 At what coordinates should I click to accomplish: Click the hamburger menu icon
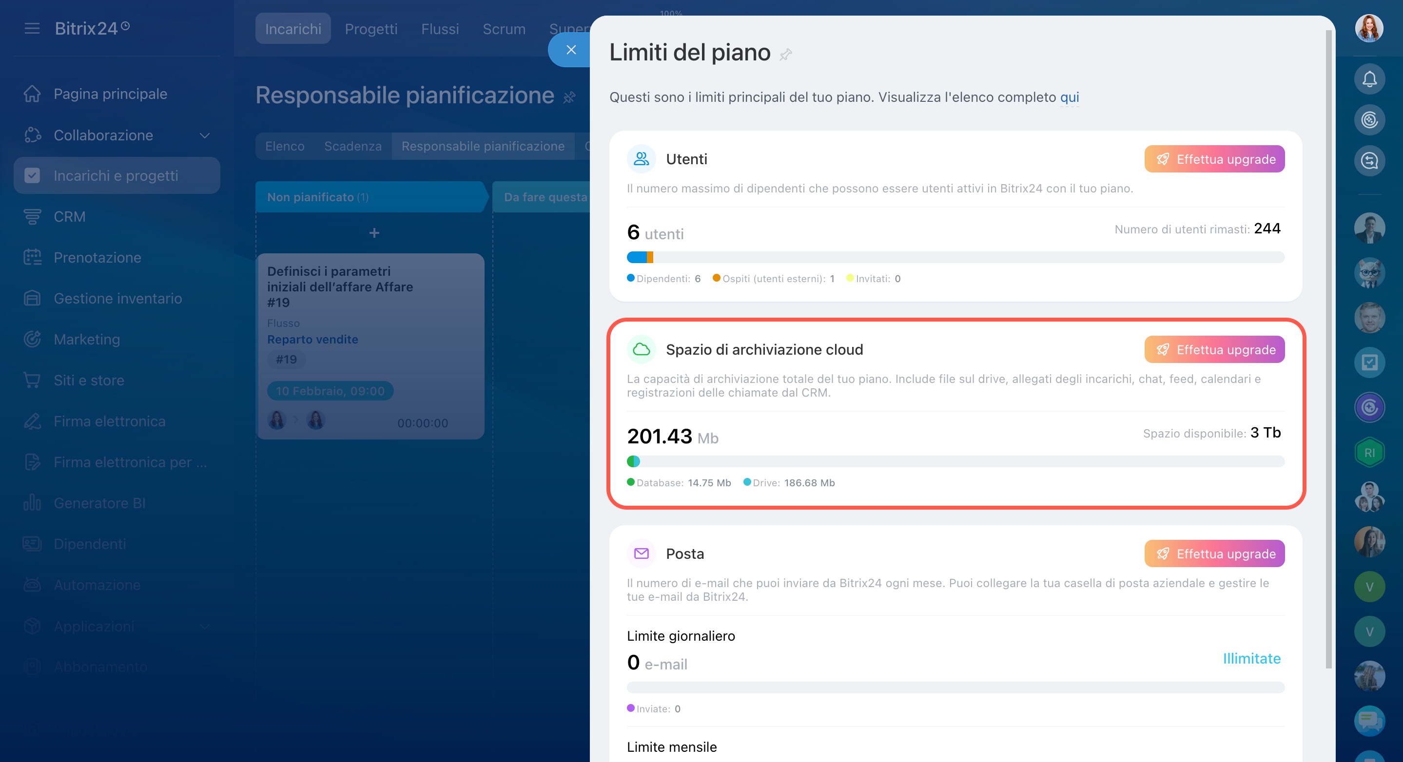pos(32,28)
